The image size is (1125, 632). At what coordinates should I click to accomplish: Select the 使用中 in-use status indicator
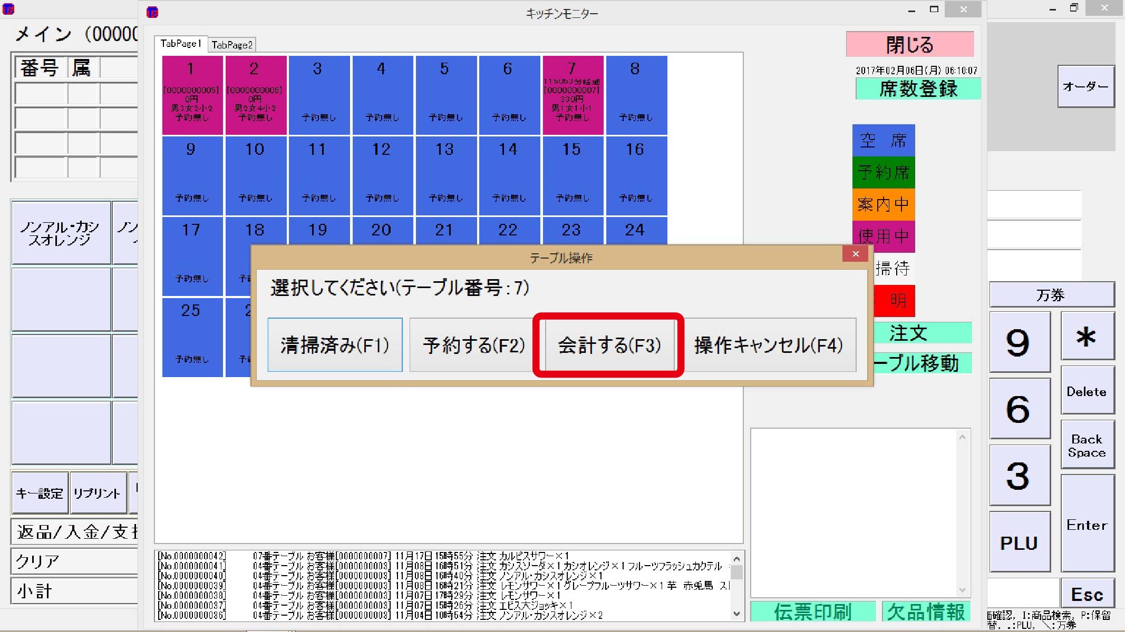[883, 236]
